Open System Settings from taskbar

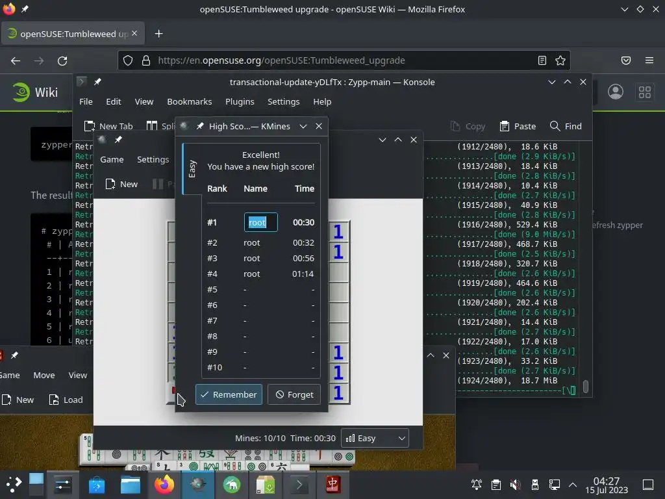click(63, 485)
